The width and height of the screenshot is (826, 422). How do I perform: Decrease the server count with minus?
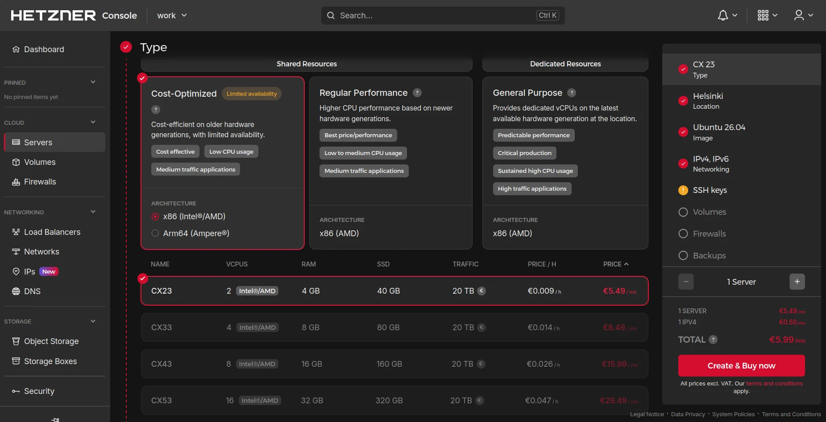(x=686, y=282)
